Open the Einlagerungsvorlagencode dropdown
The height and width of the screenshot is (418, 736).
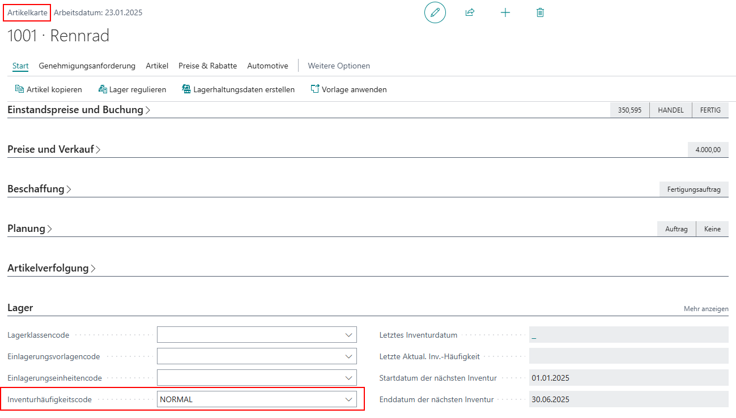(x=348, y=356)
